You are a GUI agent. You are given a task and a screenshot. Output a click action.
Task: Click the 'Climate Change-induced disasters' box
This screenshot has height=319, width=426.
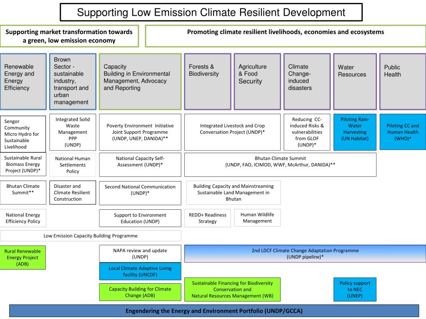click(x=307, y=82)
